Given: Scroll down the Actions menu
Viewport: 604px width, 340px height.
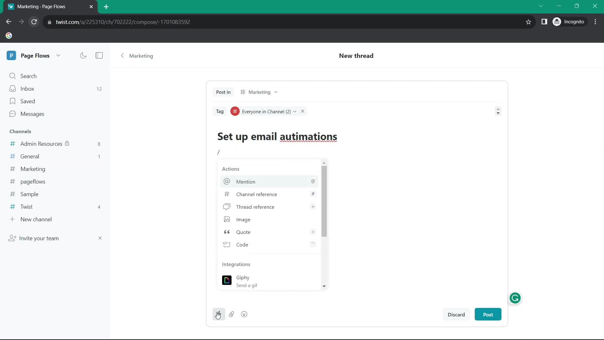Looking at the screenshot, I should coord(324,286).
